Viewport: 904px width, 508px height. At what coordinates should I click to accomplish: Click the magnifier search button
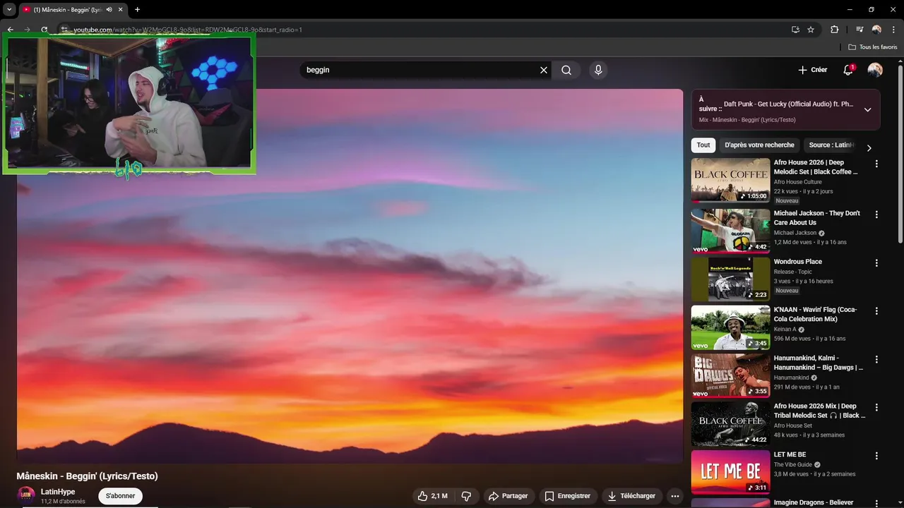pyautogui.click(x=566, y=70)
